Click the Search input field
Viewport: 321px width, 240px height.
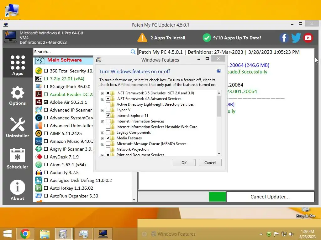pos(82,52)
